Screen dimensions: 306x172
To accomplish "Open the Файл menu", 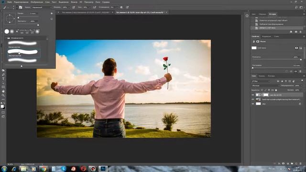I will pos(10,2).
